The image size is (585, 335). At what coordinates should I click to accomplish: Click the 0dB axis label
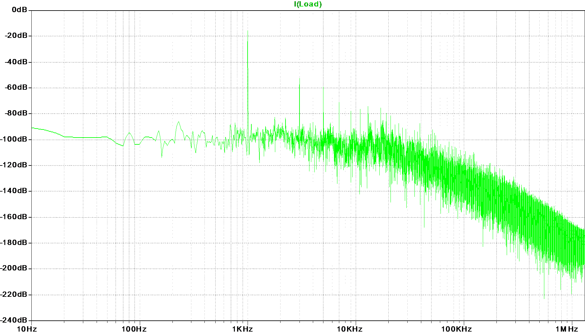[20, 10]
